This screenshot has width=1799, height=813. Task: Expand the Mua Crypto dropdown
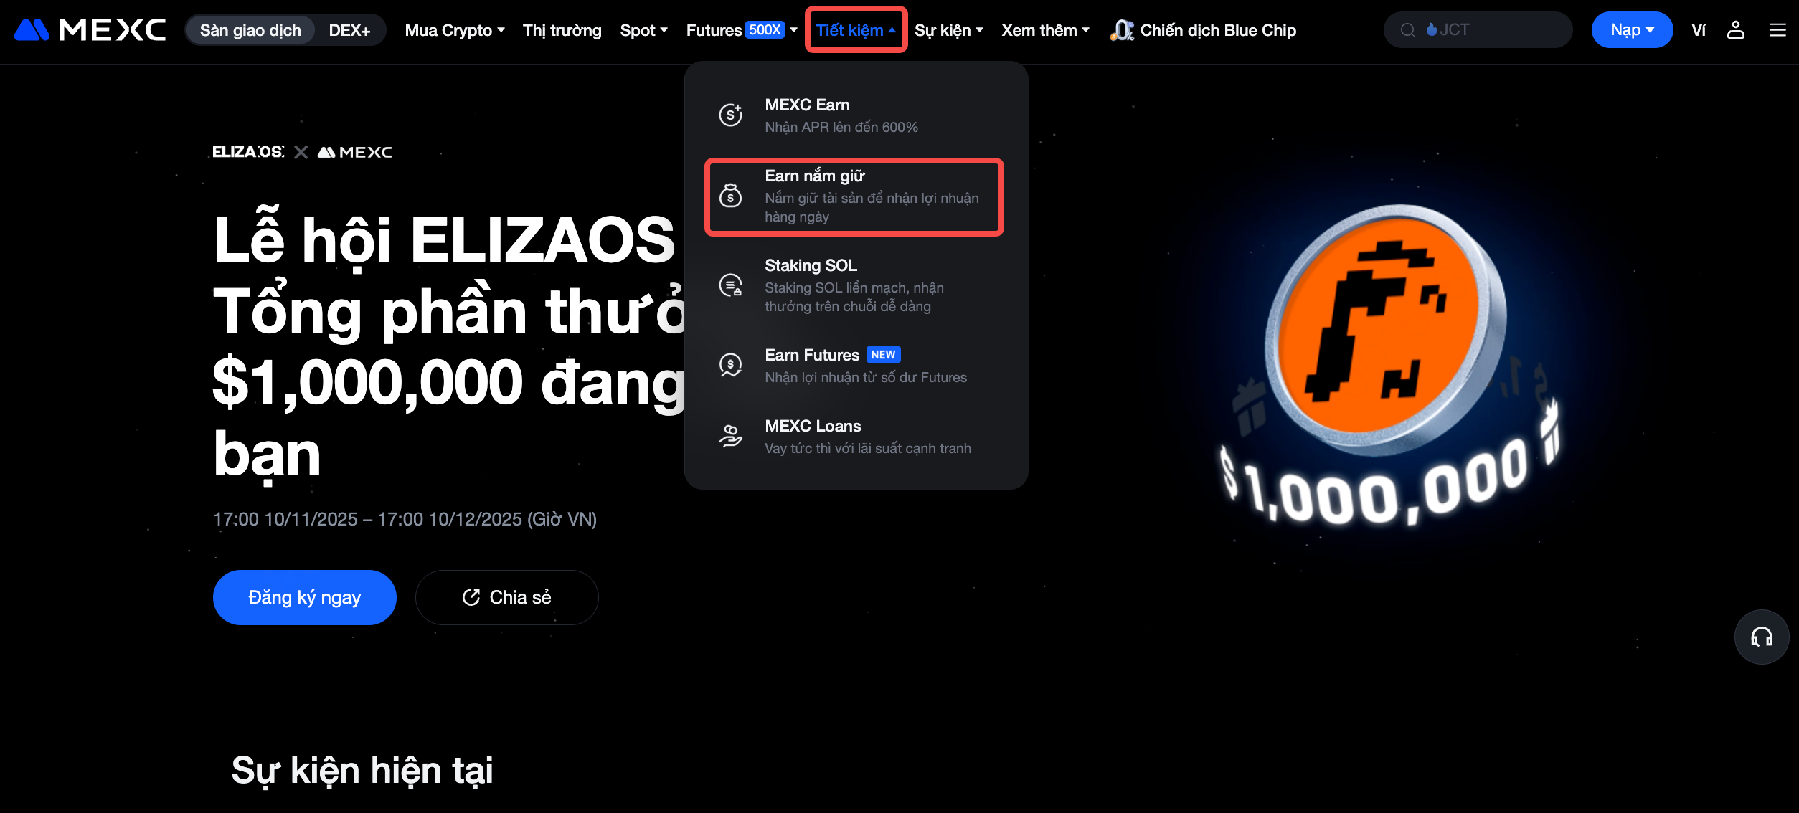coord(454,30)
